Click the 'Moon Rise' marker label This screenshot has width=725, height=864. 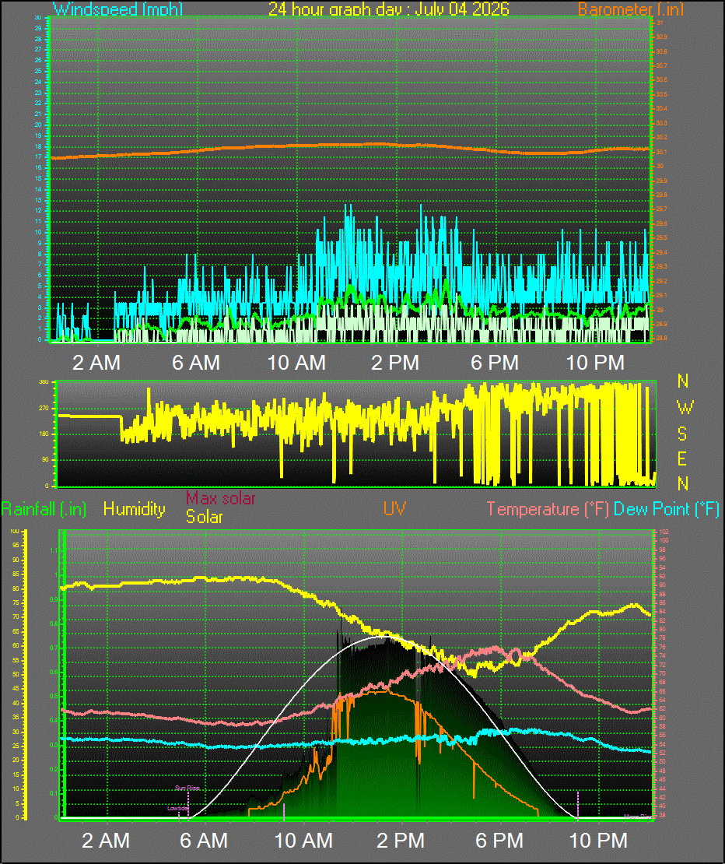click(637, 817)
